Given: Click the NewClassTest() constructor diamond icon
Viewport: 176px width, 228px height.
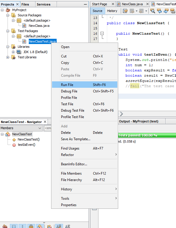Looking at the screenshot, I should click(14, 140).
